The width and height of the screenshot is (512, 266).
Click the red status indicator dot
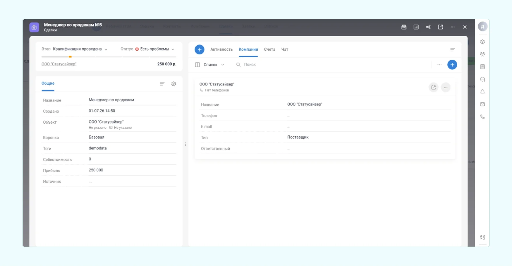[x=137, y=49]
